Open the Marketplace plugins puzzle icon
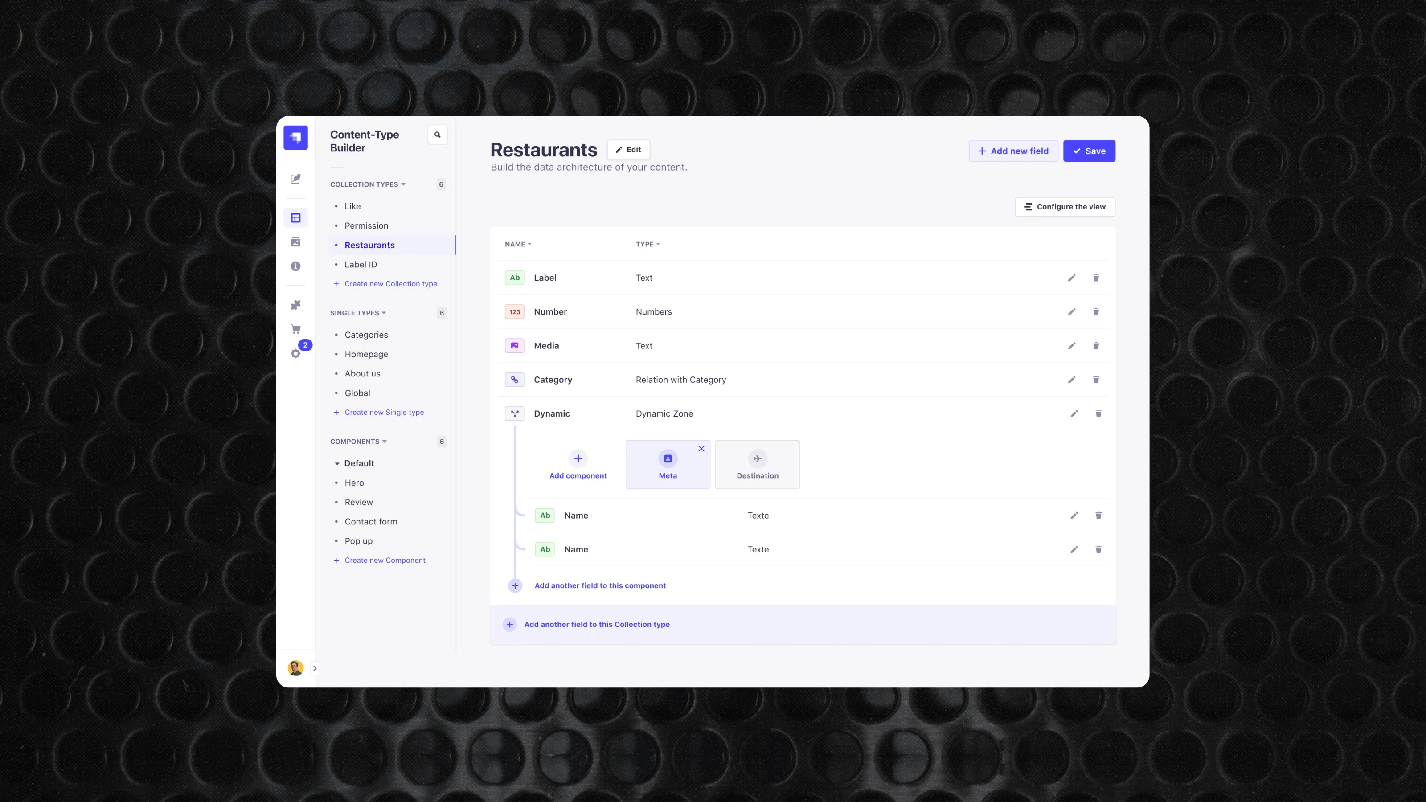 295,305
